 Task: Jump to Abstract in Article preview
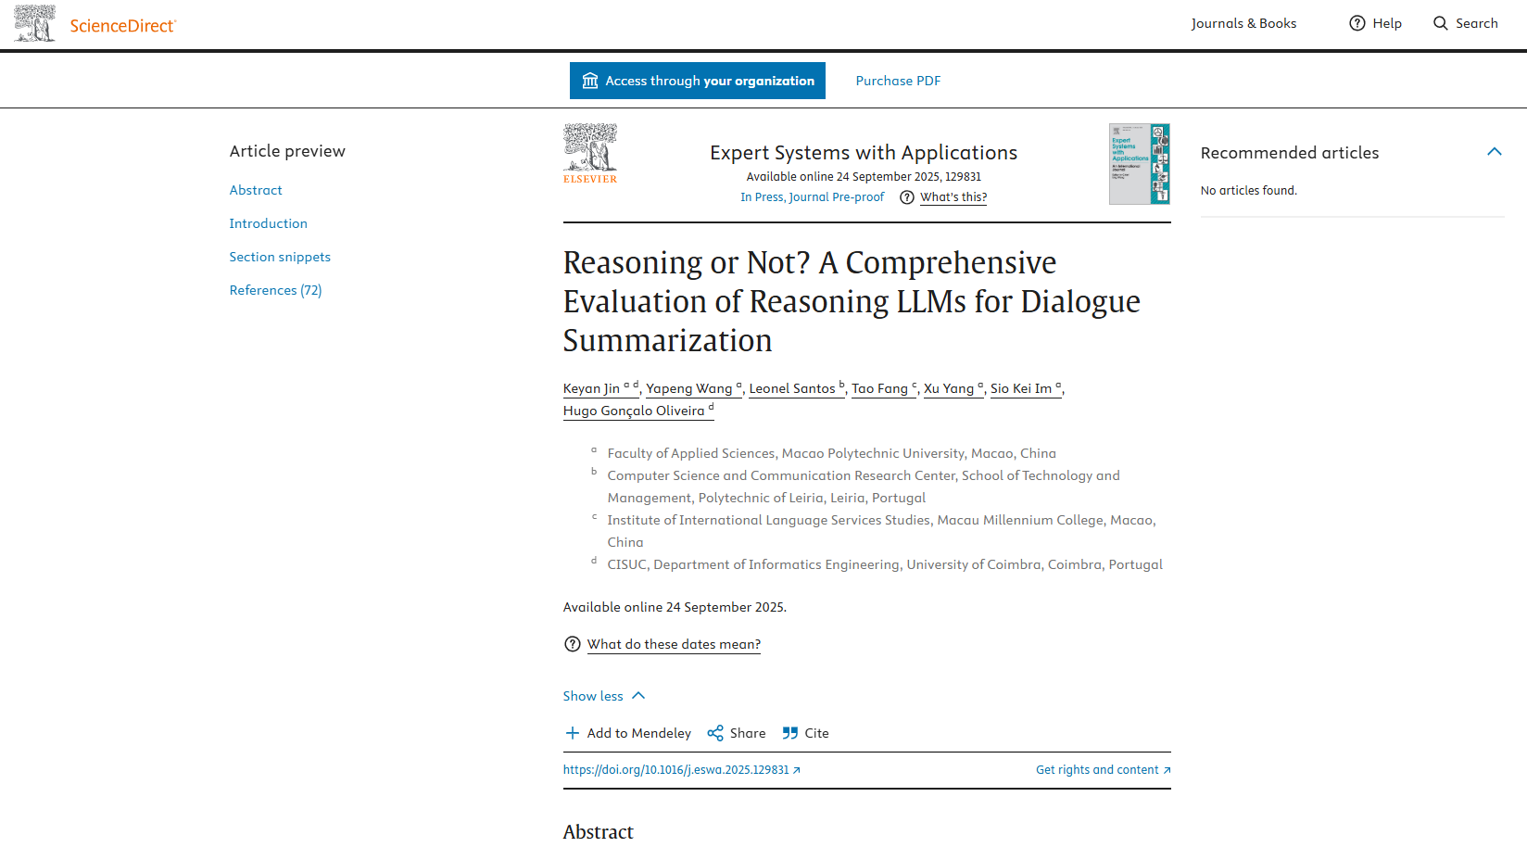click(256, 190)
